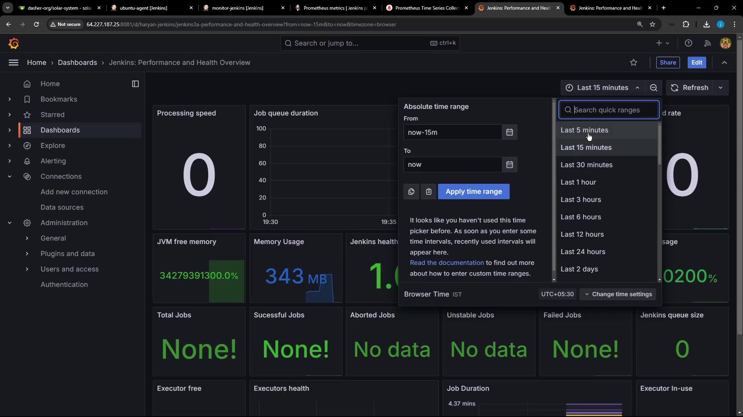Open Change time settings dropdown
The height and width of the screenshot is (417, 743).
coord(618,294)
